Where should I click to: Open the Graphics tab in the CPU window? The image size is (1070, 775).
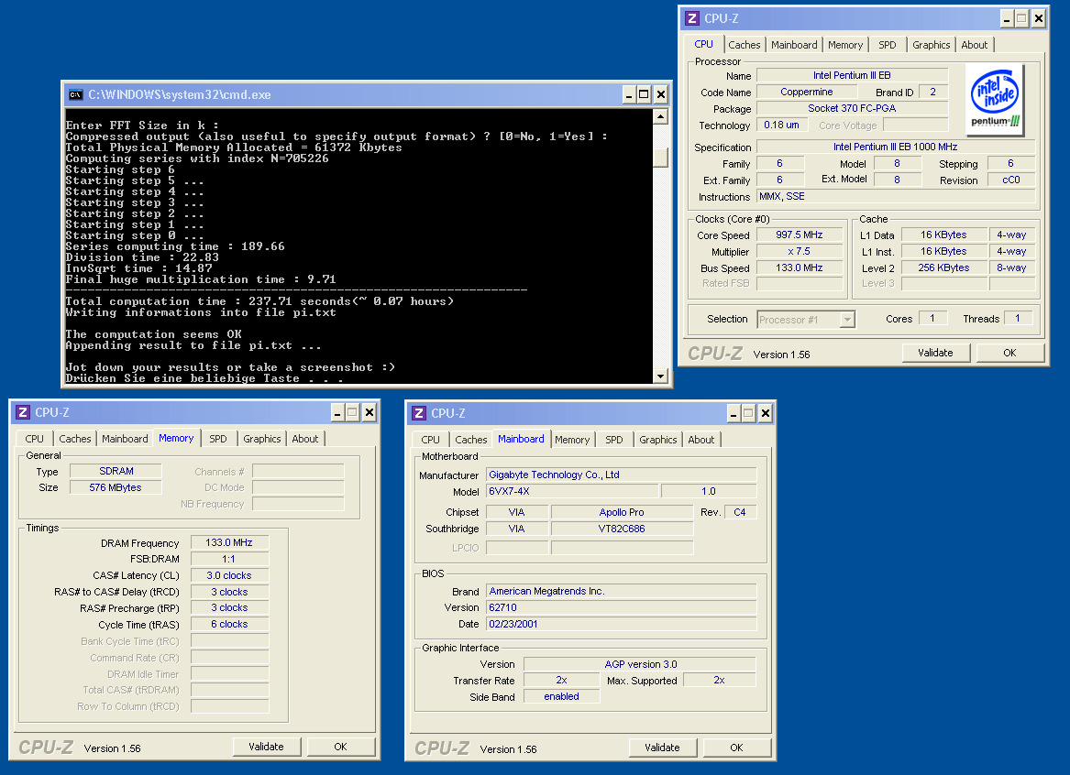pyautogui.click(x=931, y=45)
